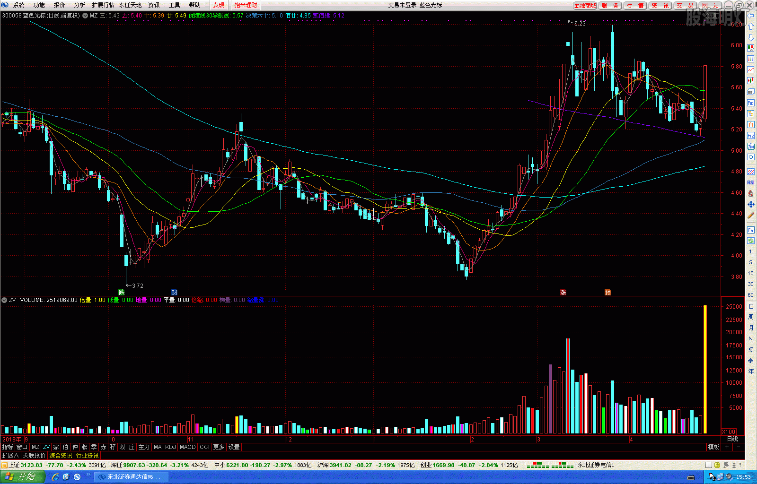Click the back arrow icon in right sidebar
The image size is (757, 484).
click(x=751, y=16)
